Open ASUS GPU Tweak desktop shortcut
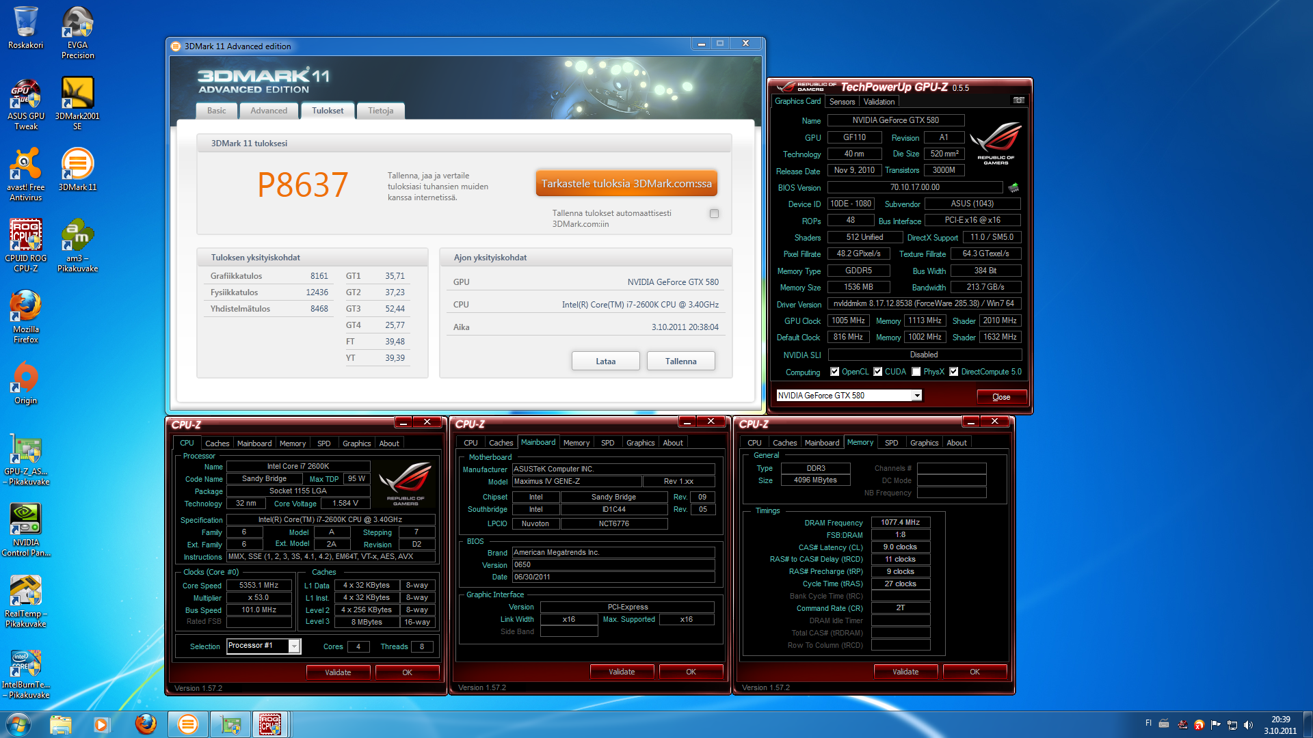 [25, 104]
